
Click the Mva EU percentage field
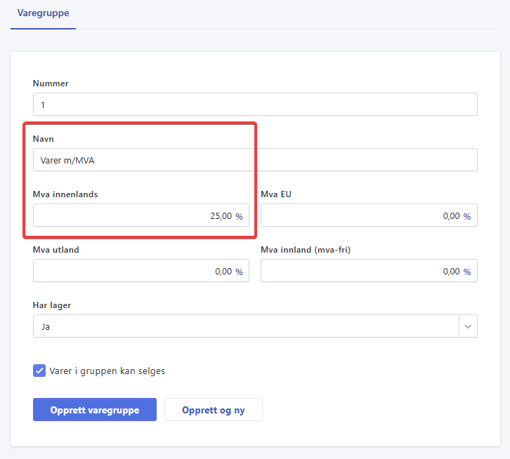[x=360, y=216]
